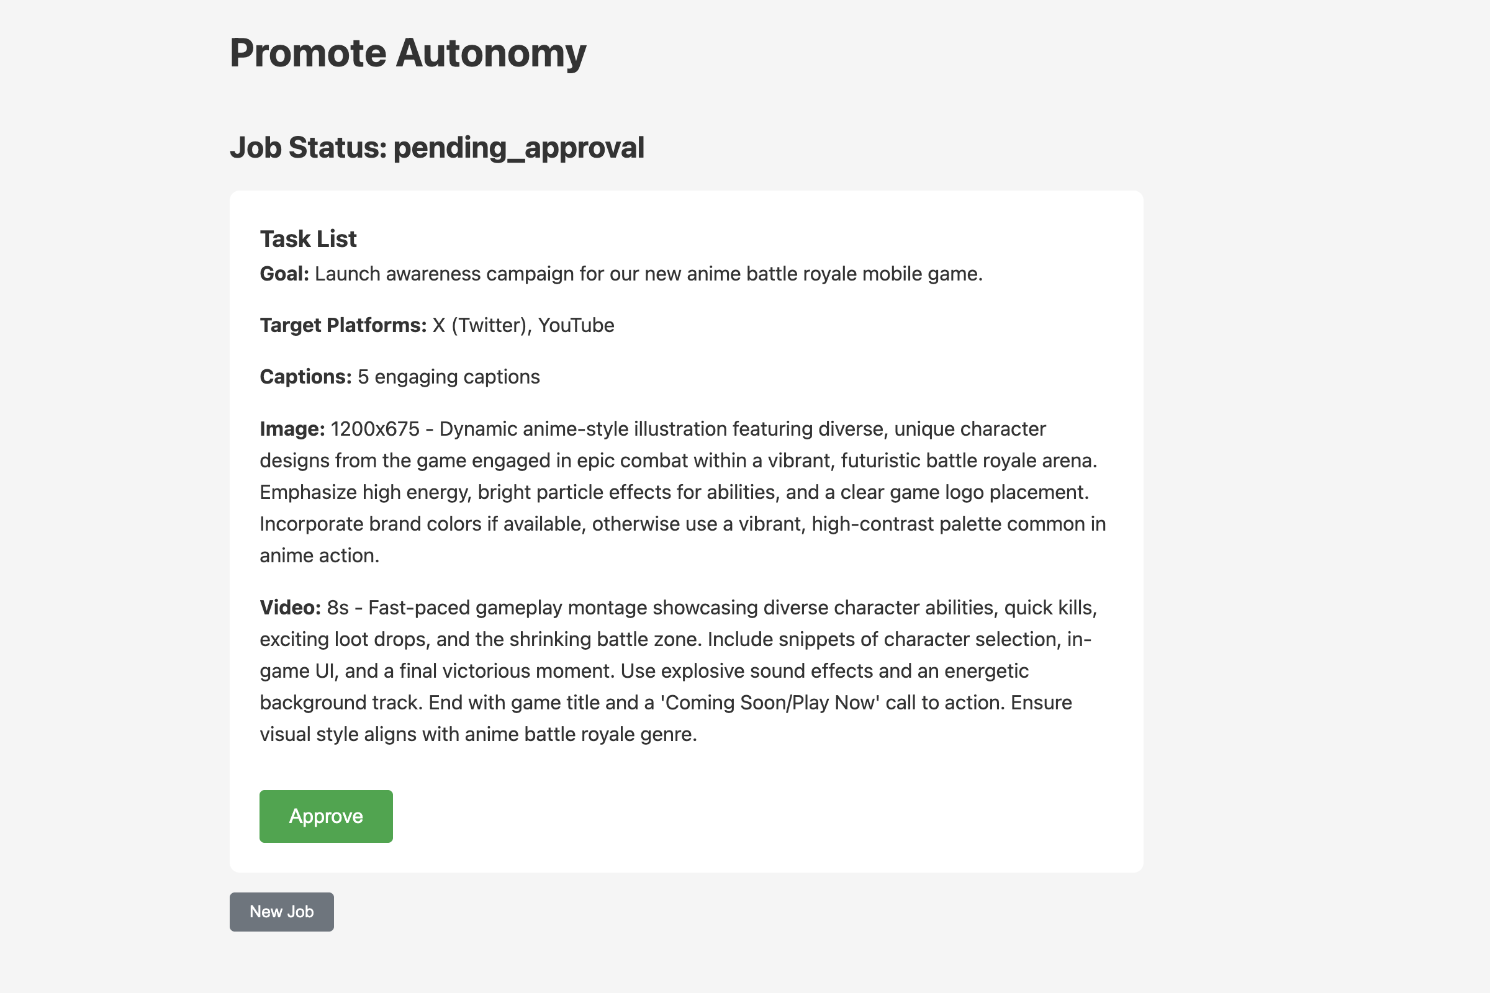Click the YouTube platform text
This screenshot has height=993, width=1490.
pyautogui.click(x=576, y=325)
